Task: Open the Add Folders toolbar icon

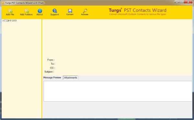Action: [27, 11]
